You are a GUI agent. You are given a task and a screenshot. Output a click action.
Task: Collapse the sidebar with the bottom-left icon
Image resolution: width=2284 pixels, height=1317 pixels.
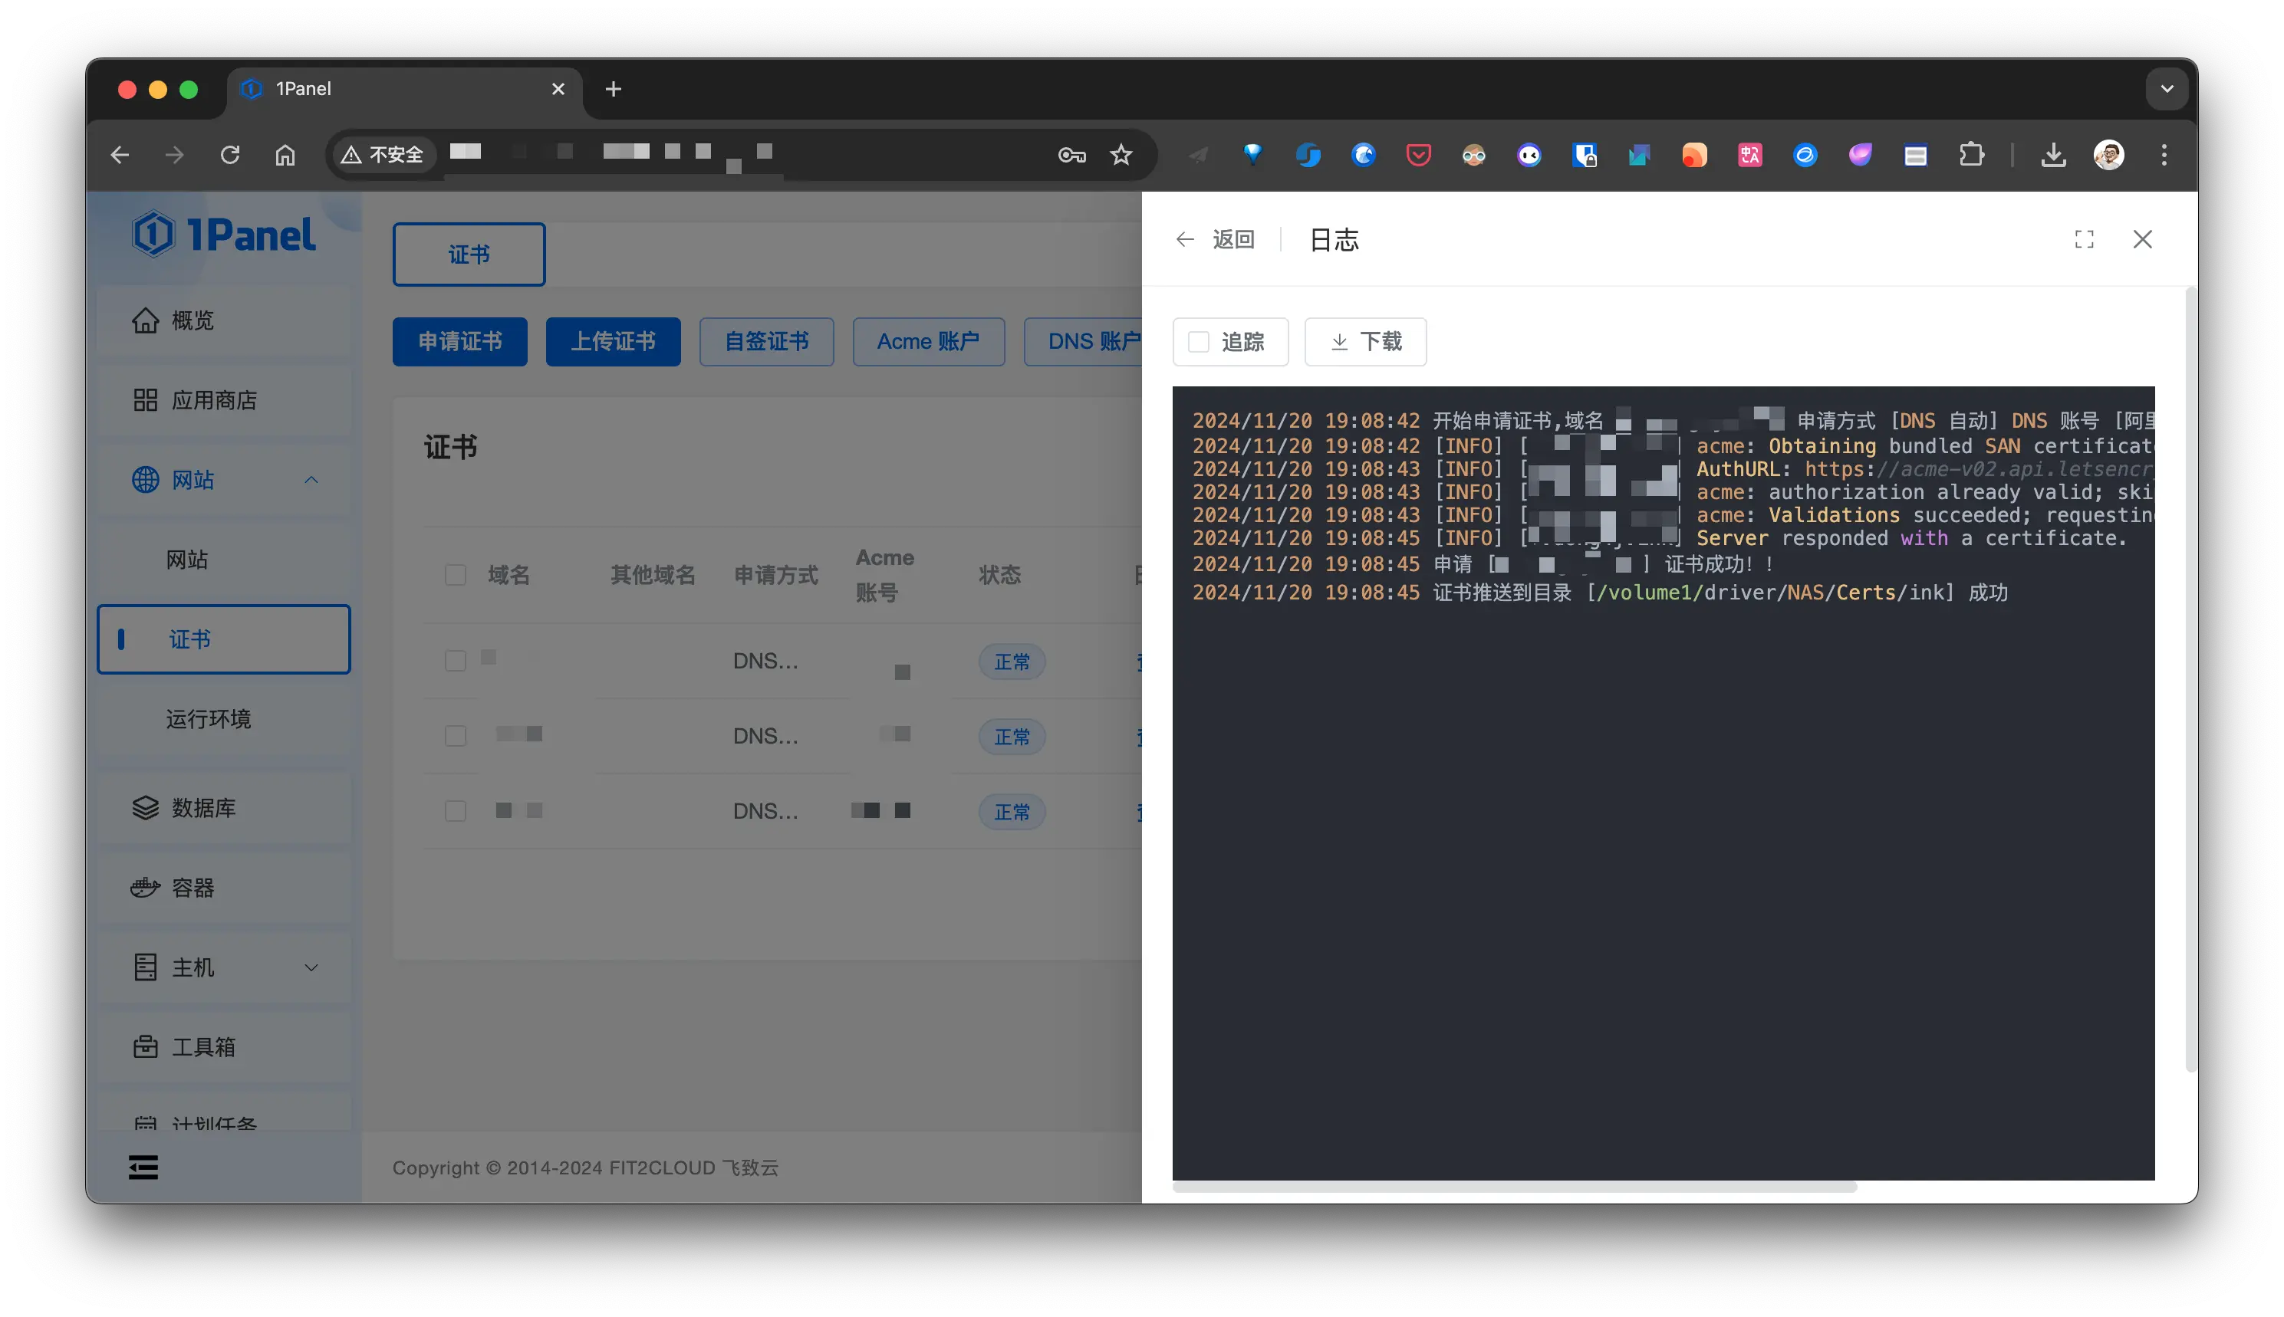[142, 1167]
